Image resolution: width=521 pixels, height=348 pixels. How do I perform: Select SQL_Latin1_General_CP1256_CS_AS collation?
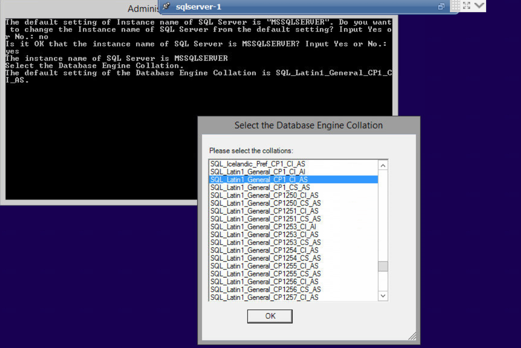tap(293, 290)
